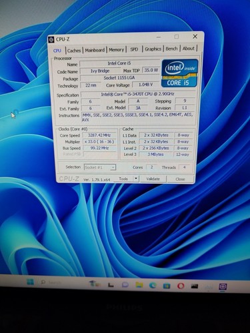Click the Threads value 4
Screen dimensions: 250x333
coord(184,167)
